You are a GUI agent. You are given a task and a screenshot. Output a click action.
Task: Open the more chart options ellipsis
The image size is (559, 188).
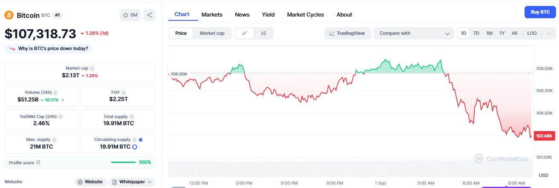point(549,33)
